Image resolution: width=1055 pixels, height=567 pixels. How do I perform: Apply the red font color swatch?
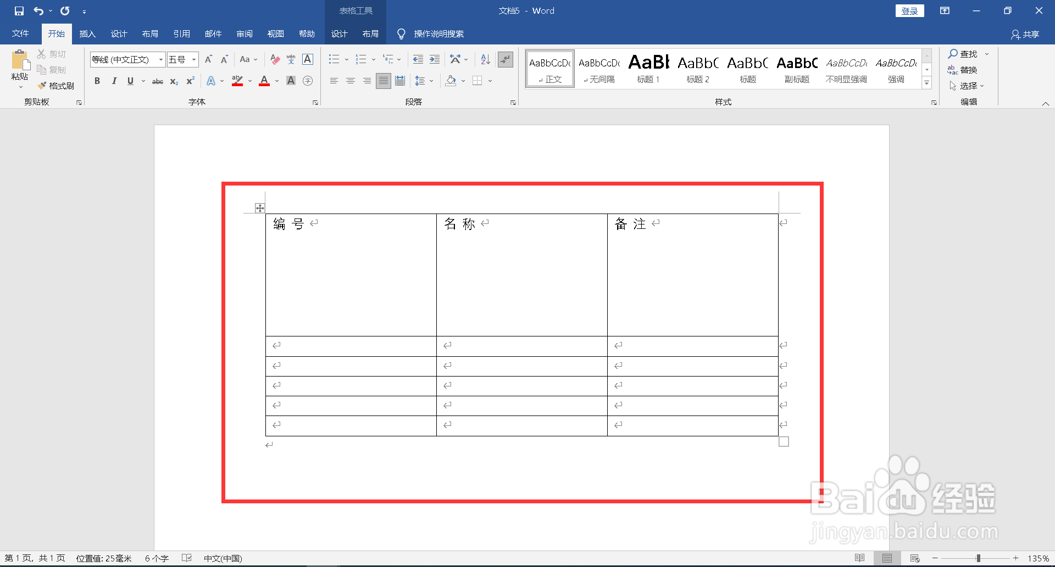264,81
